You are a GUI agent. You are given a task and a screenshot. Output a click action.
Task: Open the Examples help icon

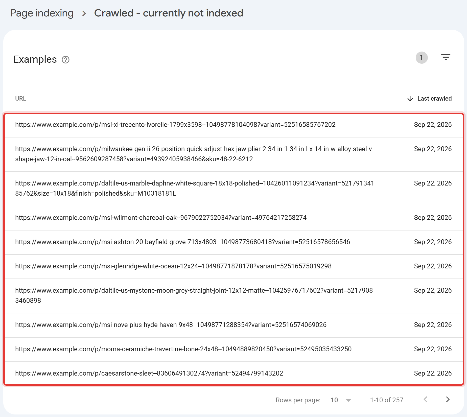[x=65, y=60]
